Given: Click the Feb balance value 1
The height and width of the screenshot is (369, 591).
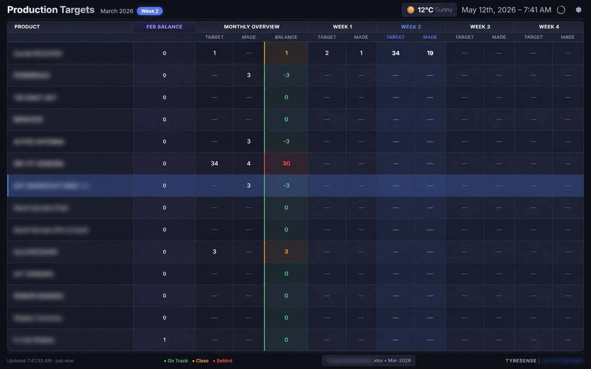Looking at the screenshot, I should tap(164, 340).
